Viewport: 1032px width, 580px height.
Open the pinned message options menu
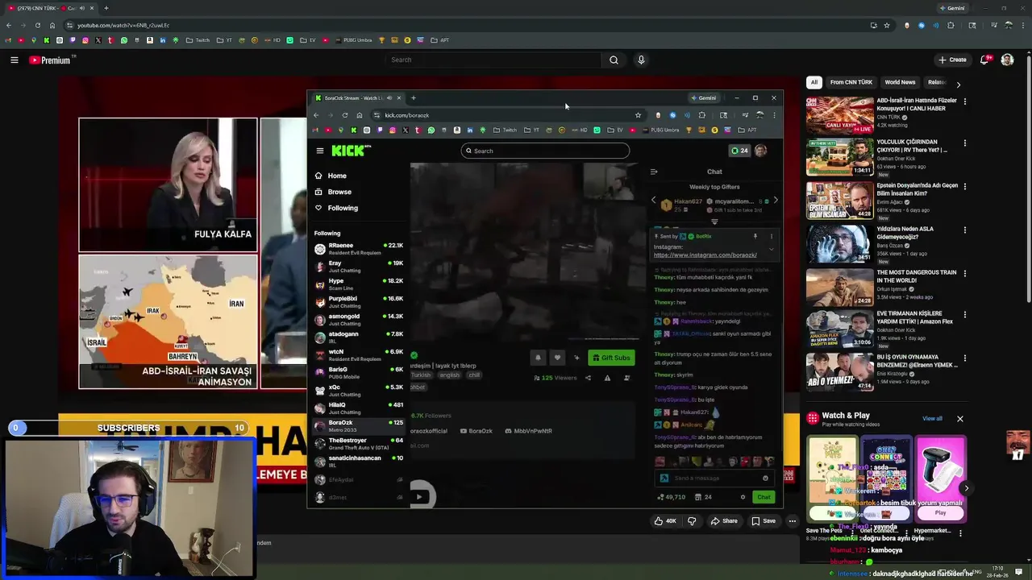point(771,236)
